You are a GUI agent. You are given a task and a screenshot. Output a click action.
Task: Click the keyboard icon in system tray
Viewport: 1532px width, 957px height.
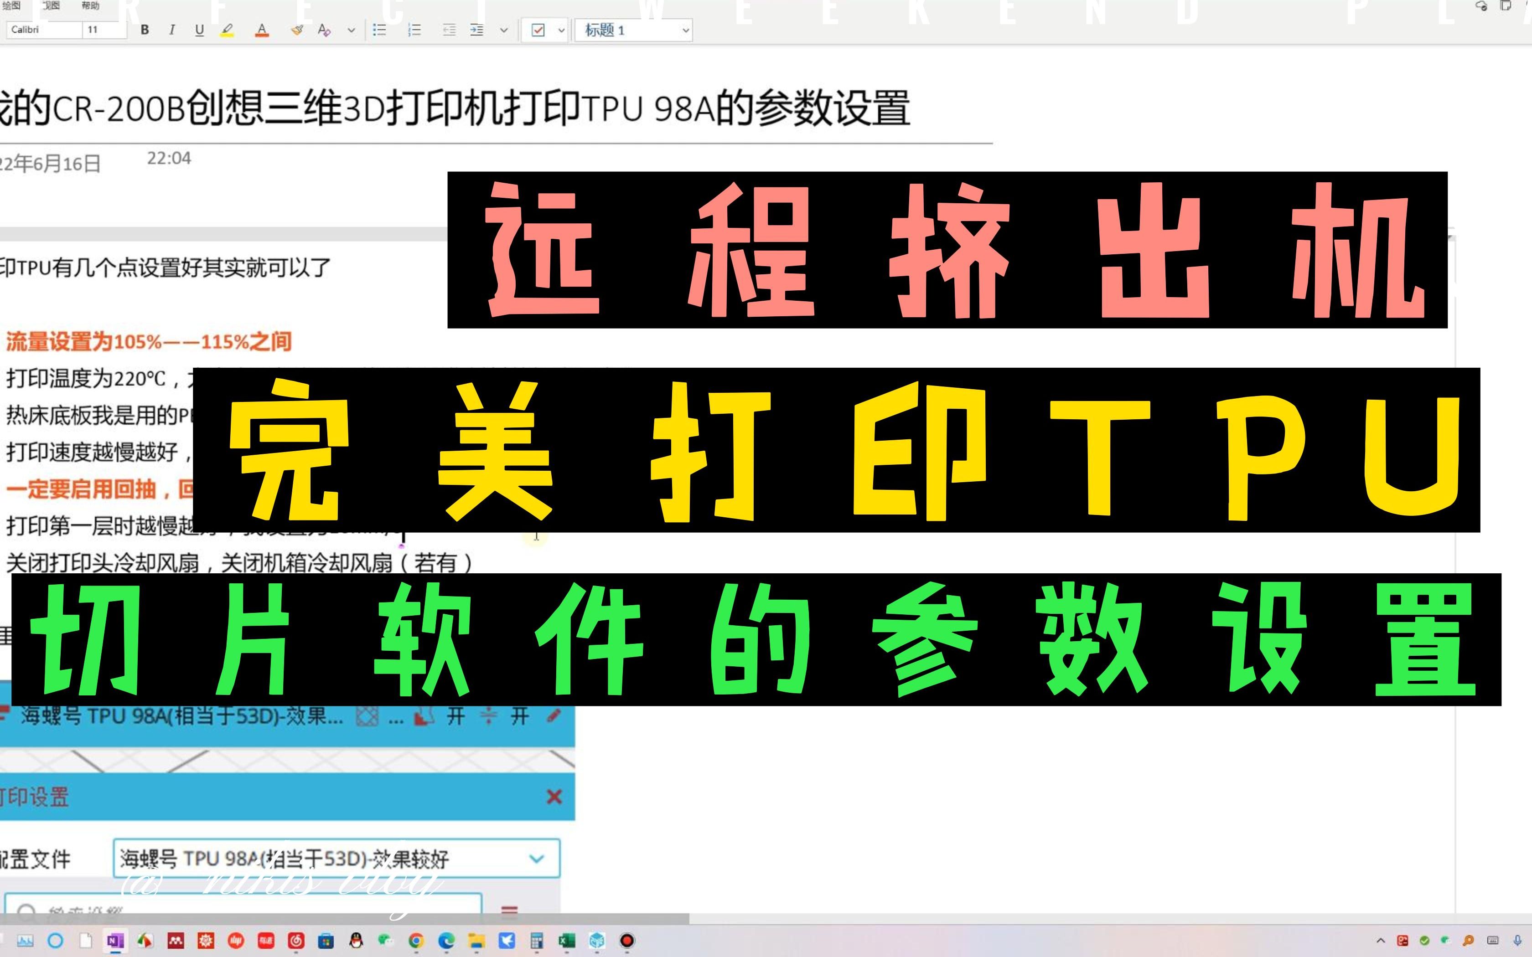(1493, 941)
